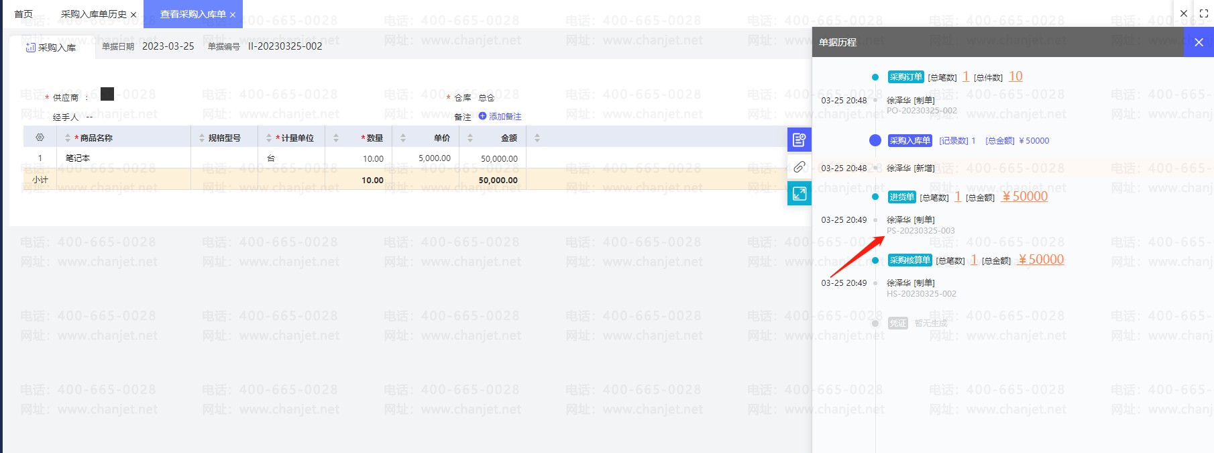The height and width of the screenshot is (453, 1214).
Task: Sort by 规格型号 column arrows
Action: 202,138
